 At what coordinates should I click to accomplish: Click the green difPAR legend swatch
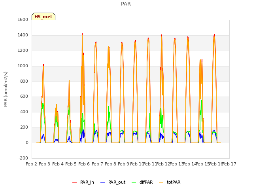coord(134,183)
